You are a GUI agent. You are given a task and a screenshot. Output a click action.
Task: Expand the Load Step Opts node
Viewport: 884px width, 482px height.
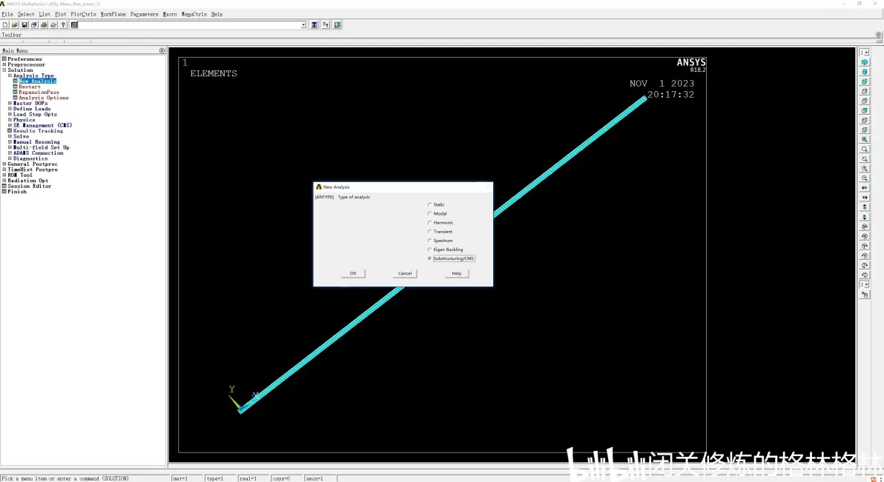point(10,114)
